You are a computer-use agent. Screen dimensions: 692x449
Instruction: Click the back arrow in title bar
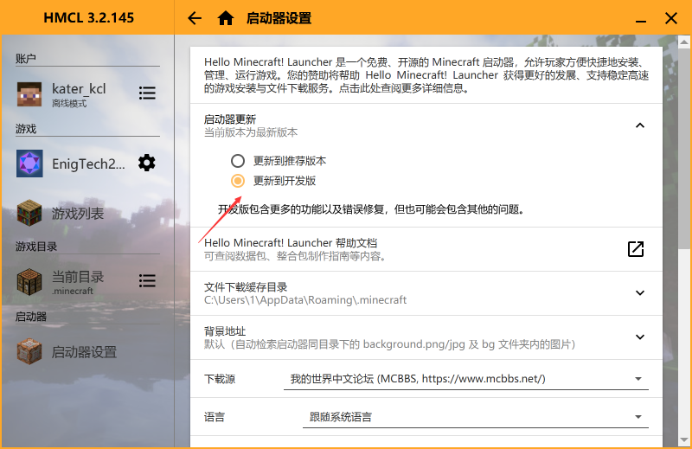tap(195, 18)
